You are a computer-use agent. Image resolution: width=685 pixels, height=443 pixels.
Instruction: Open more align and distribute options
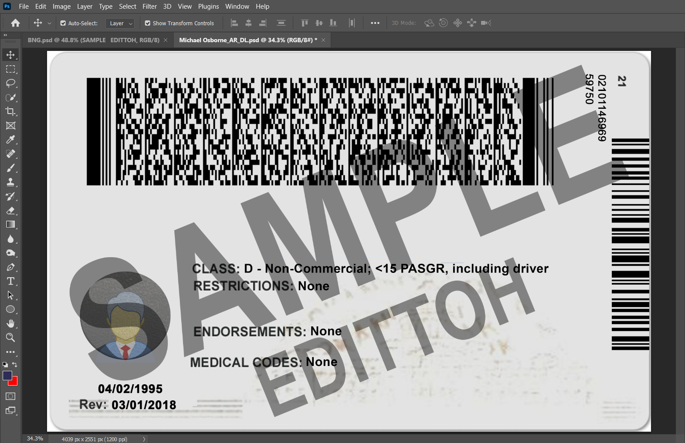[375, 23]
